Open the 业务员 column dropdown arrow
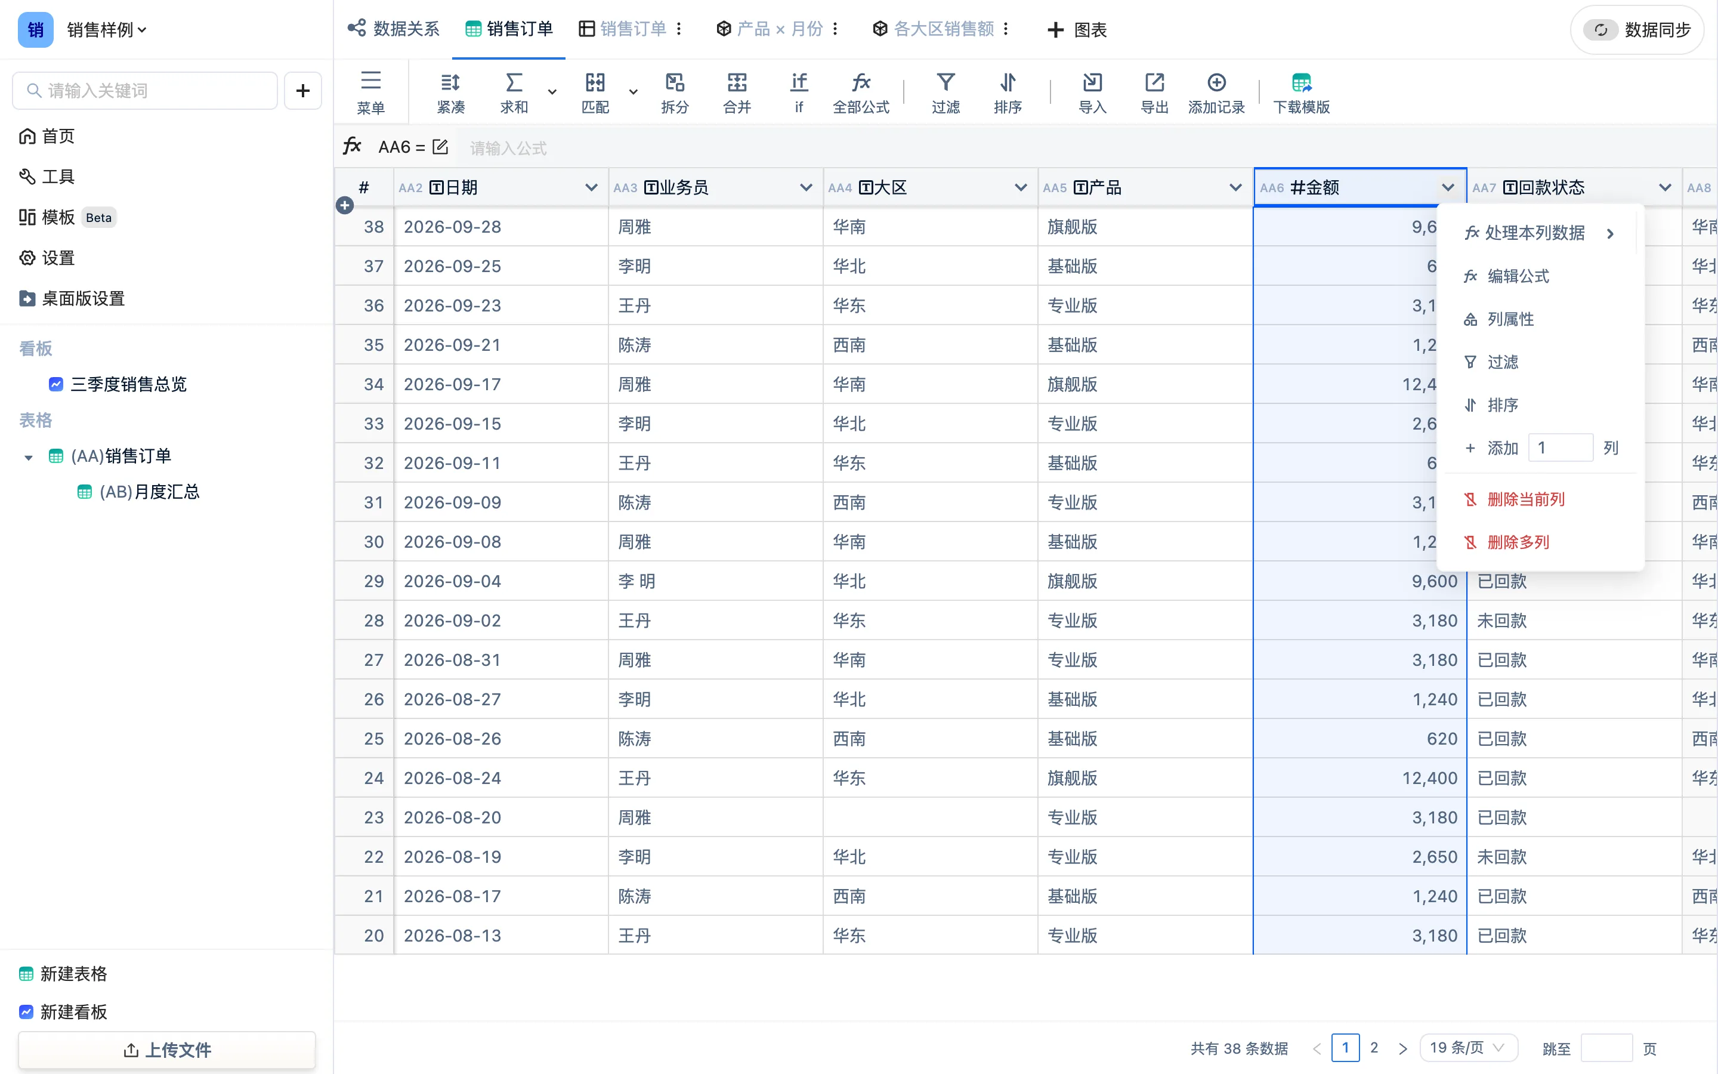 click(806, 187)
